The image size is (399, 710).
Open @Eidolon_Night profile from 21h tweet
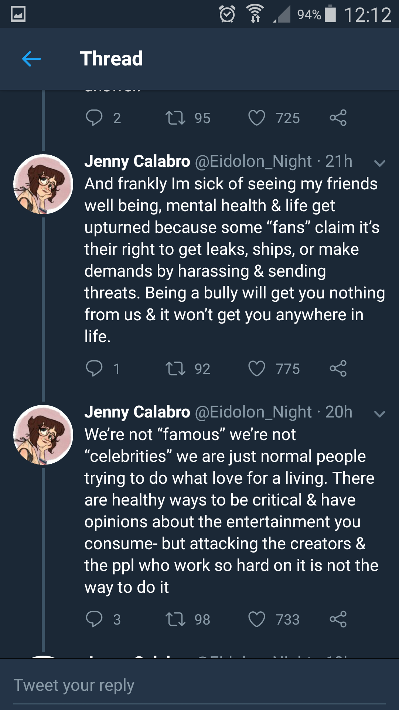253,161
